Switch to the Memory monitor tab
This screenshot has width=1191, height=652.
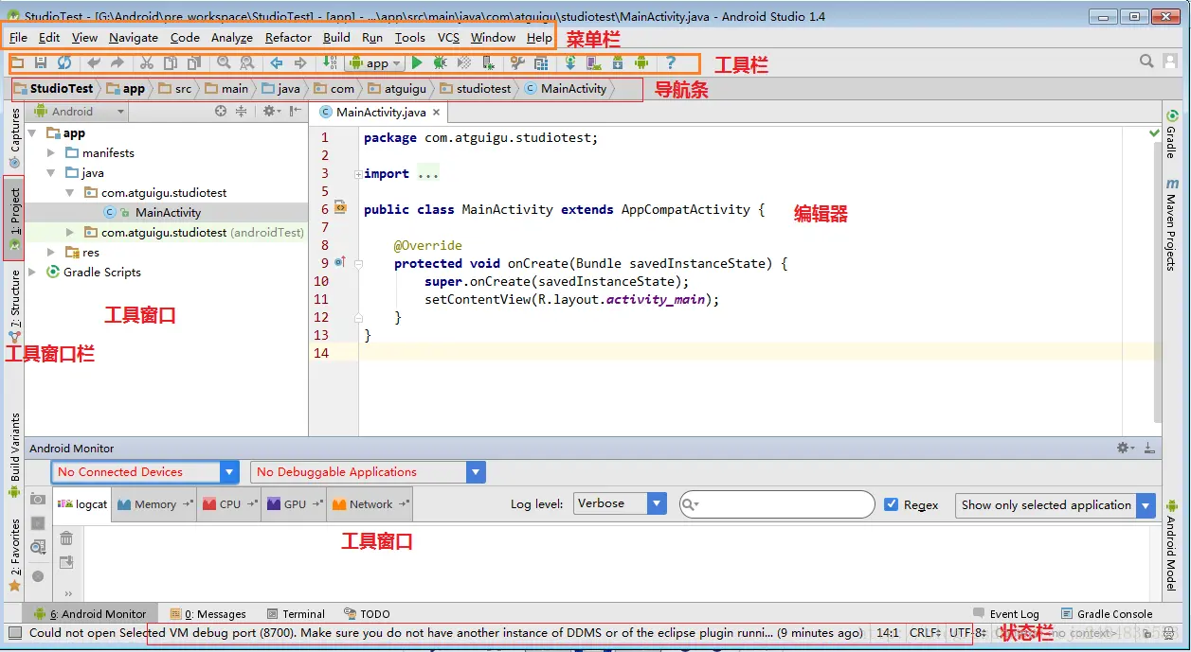(154, 504)
